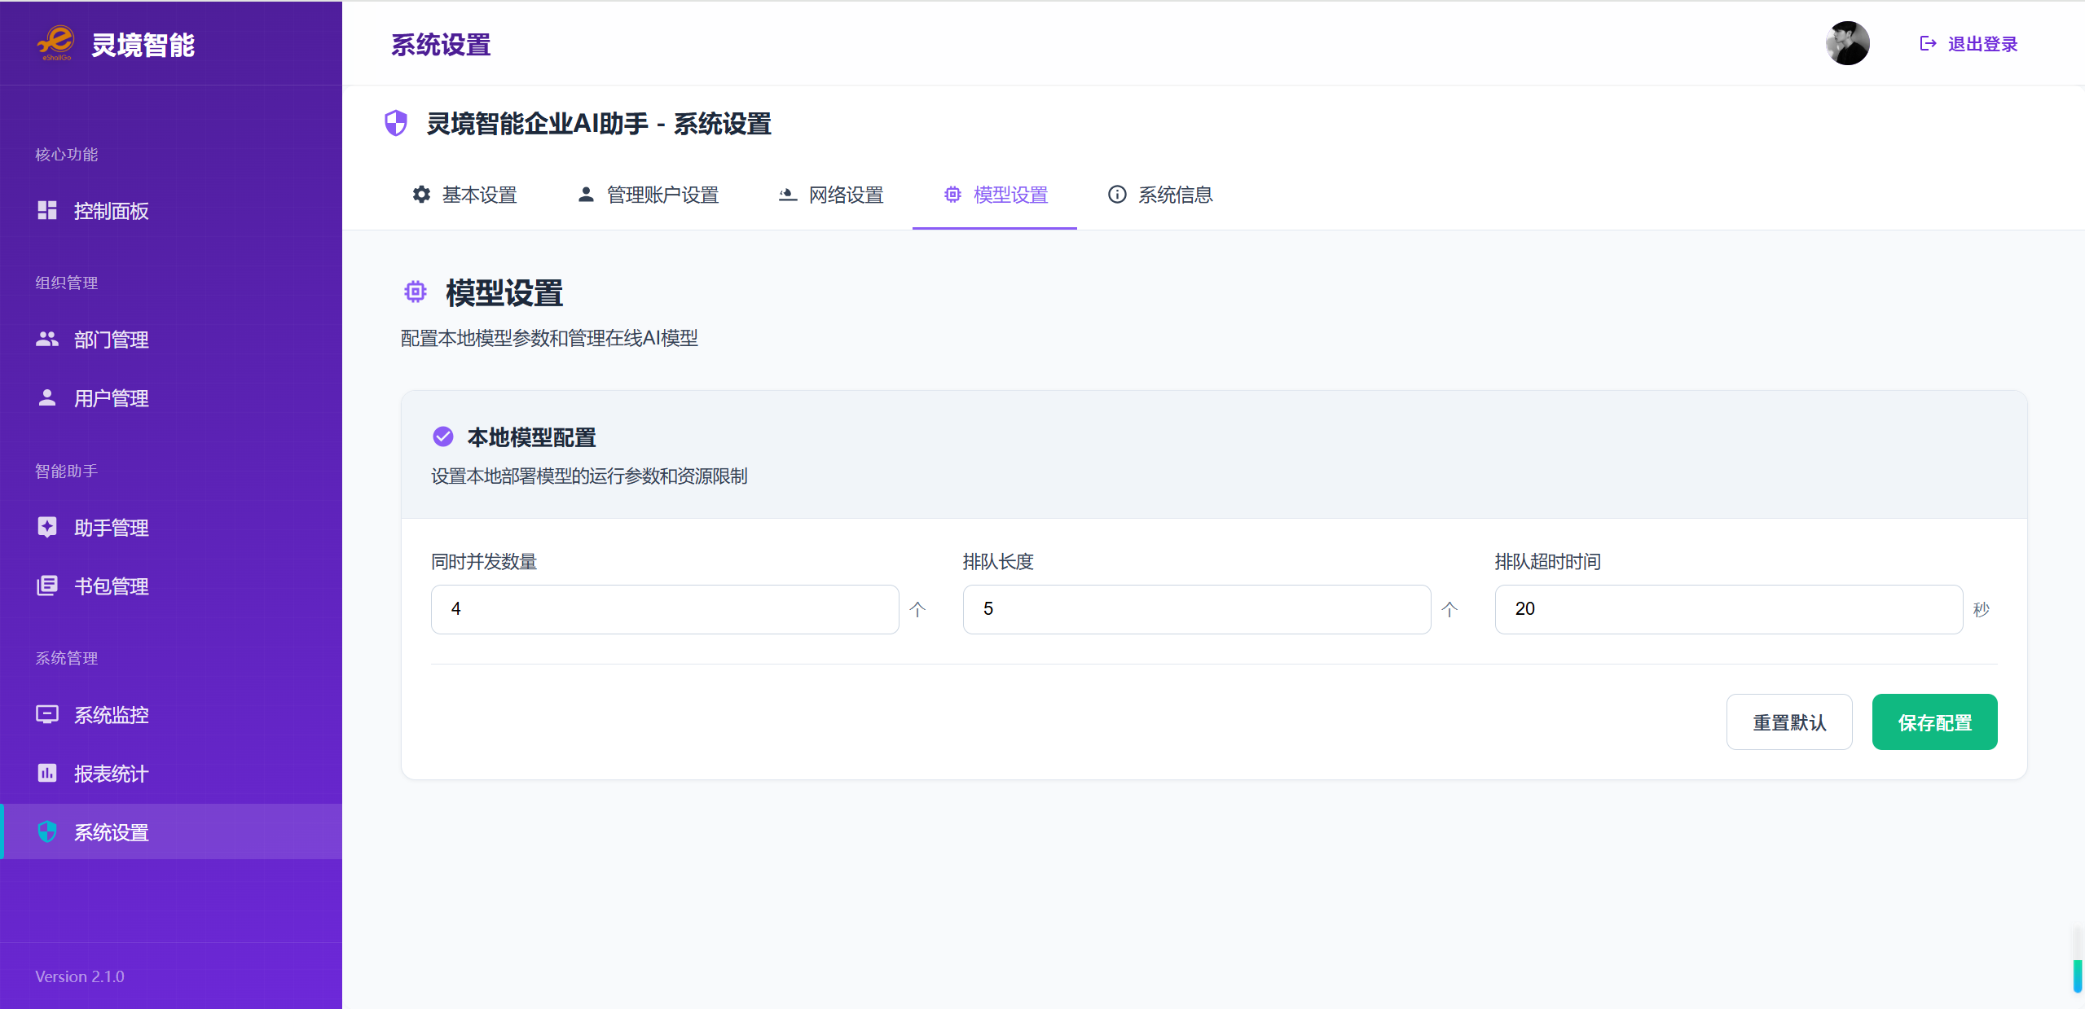Click the control panel dashboard icon

coord(47,211)
